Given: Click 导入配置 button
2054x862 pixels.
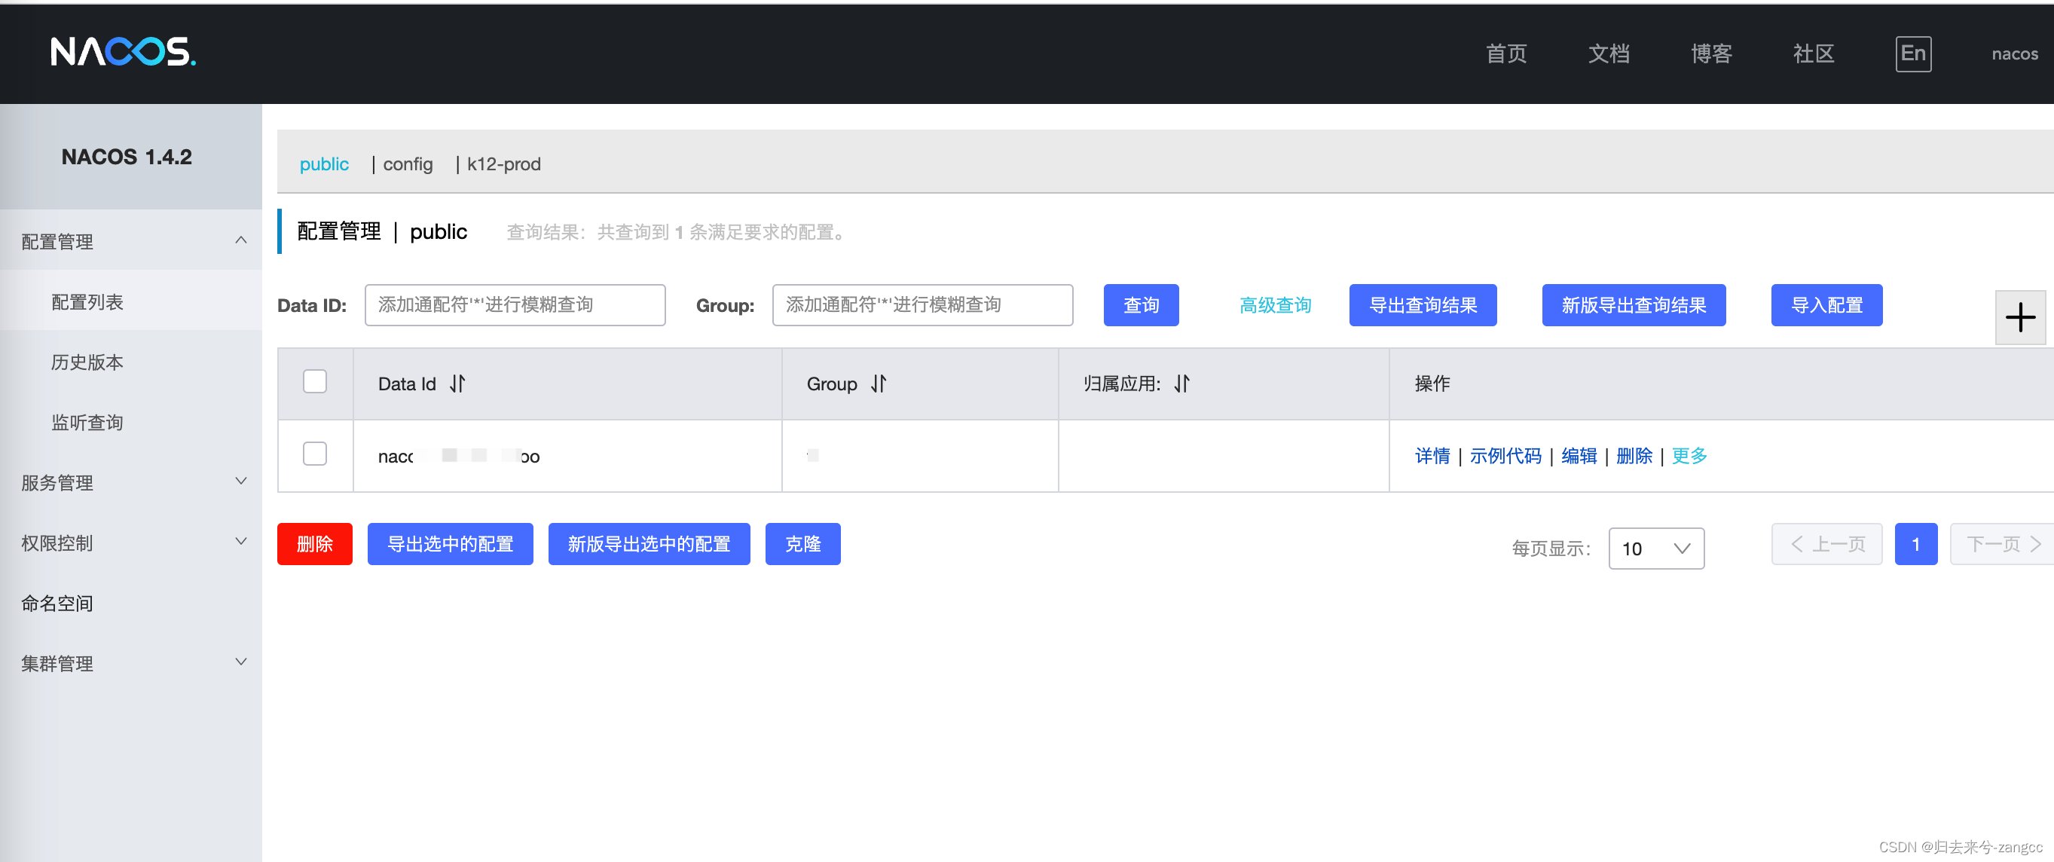Looking at the screenshot, I should (x=1826, y=305).
